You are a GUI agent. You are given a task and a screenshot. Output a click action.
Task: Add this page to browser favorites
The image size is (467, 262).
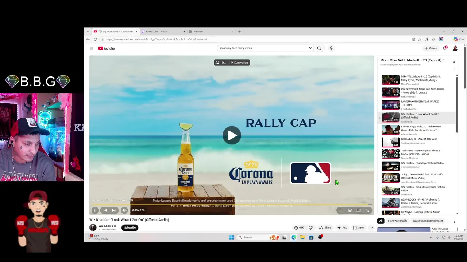420,39
